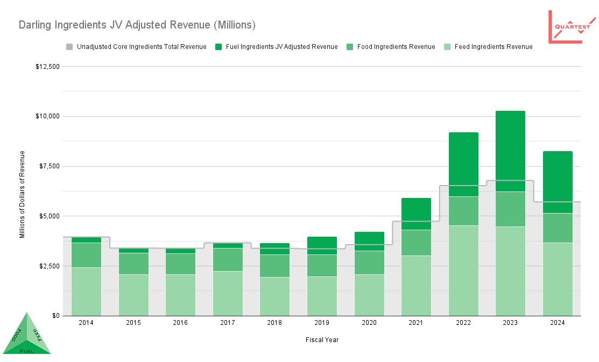Select the 'Food Ingredients Revenue' legend label

pyautogui.click(x=396, y=47)
